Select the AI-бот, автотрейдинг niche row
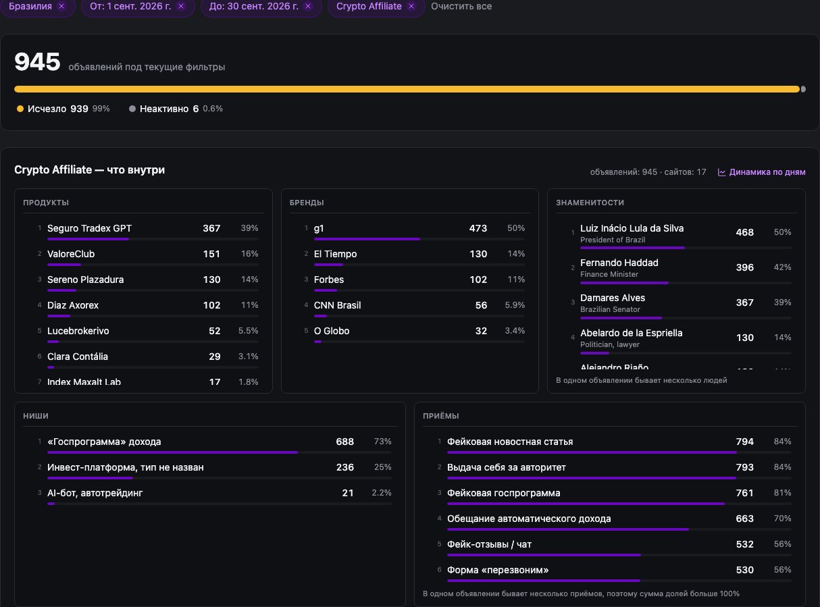The height and width of the screenshot is (607, 820). pos(209,495)
